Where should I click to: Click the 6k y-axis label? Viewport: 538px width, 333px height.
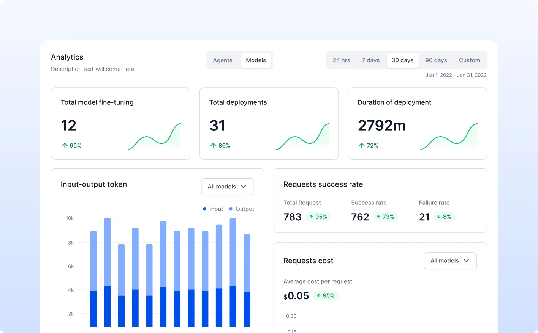pyautogui.click(x=71, y=266)
